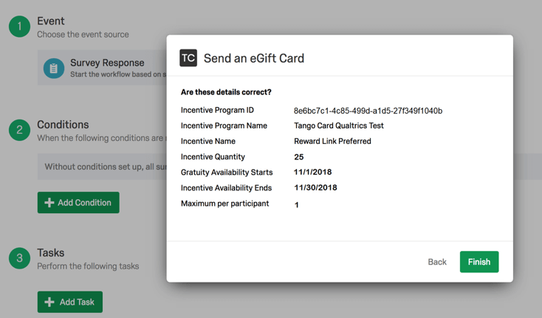Go Back in the eGift Card dialog

[437, 262]
